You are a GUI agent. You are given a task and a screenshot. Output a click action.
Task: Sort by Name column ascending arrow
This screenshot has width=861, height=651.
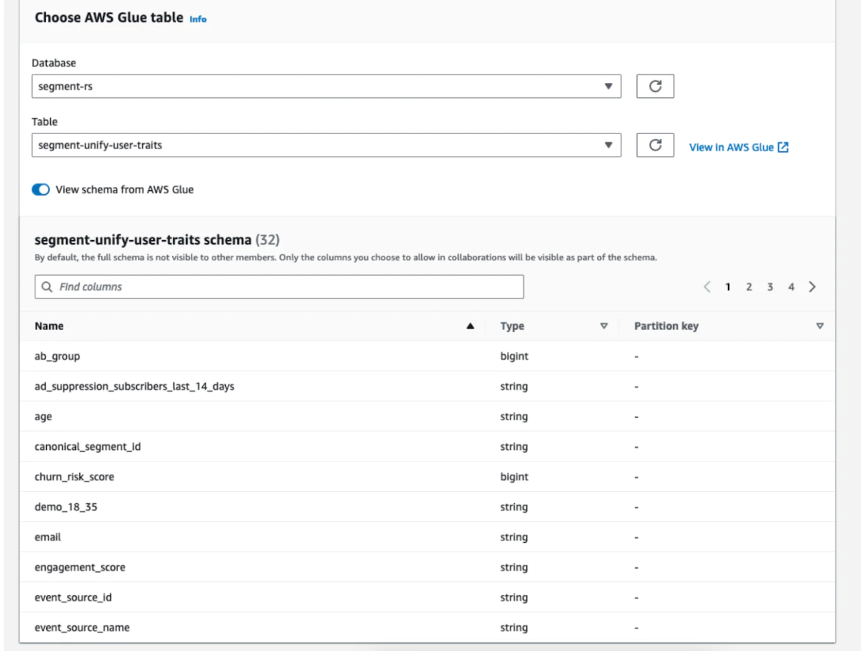point(470,326)
